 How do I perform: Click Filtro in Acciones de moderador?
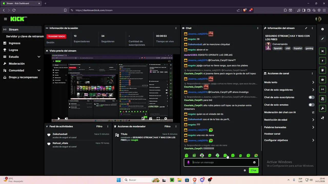pos(168,126)
